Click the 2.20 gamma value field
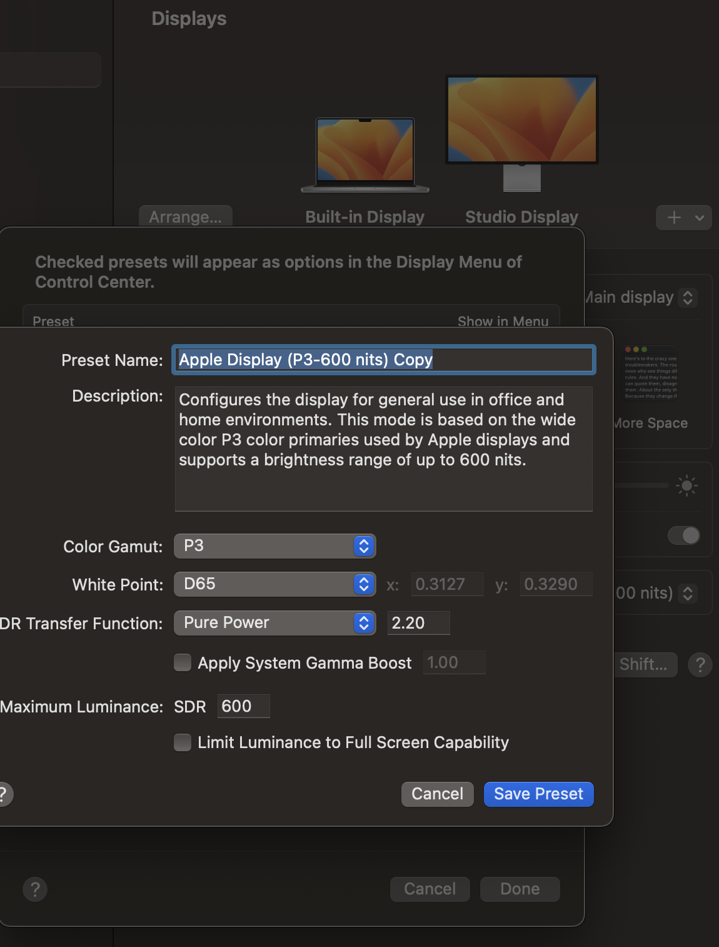Viewport: 719px width, 947px height. click(418, 623)
